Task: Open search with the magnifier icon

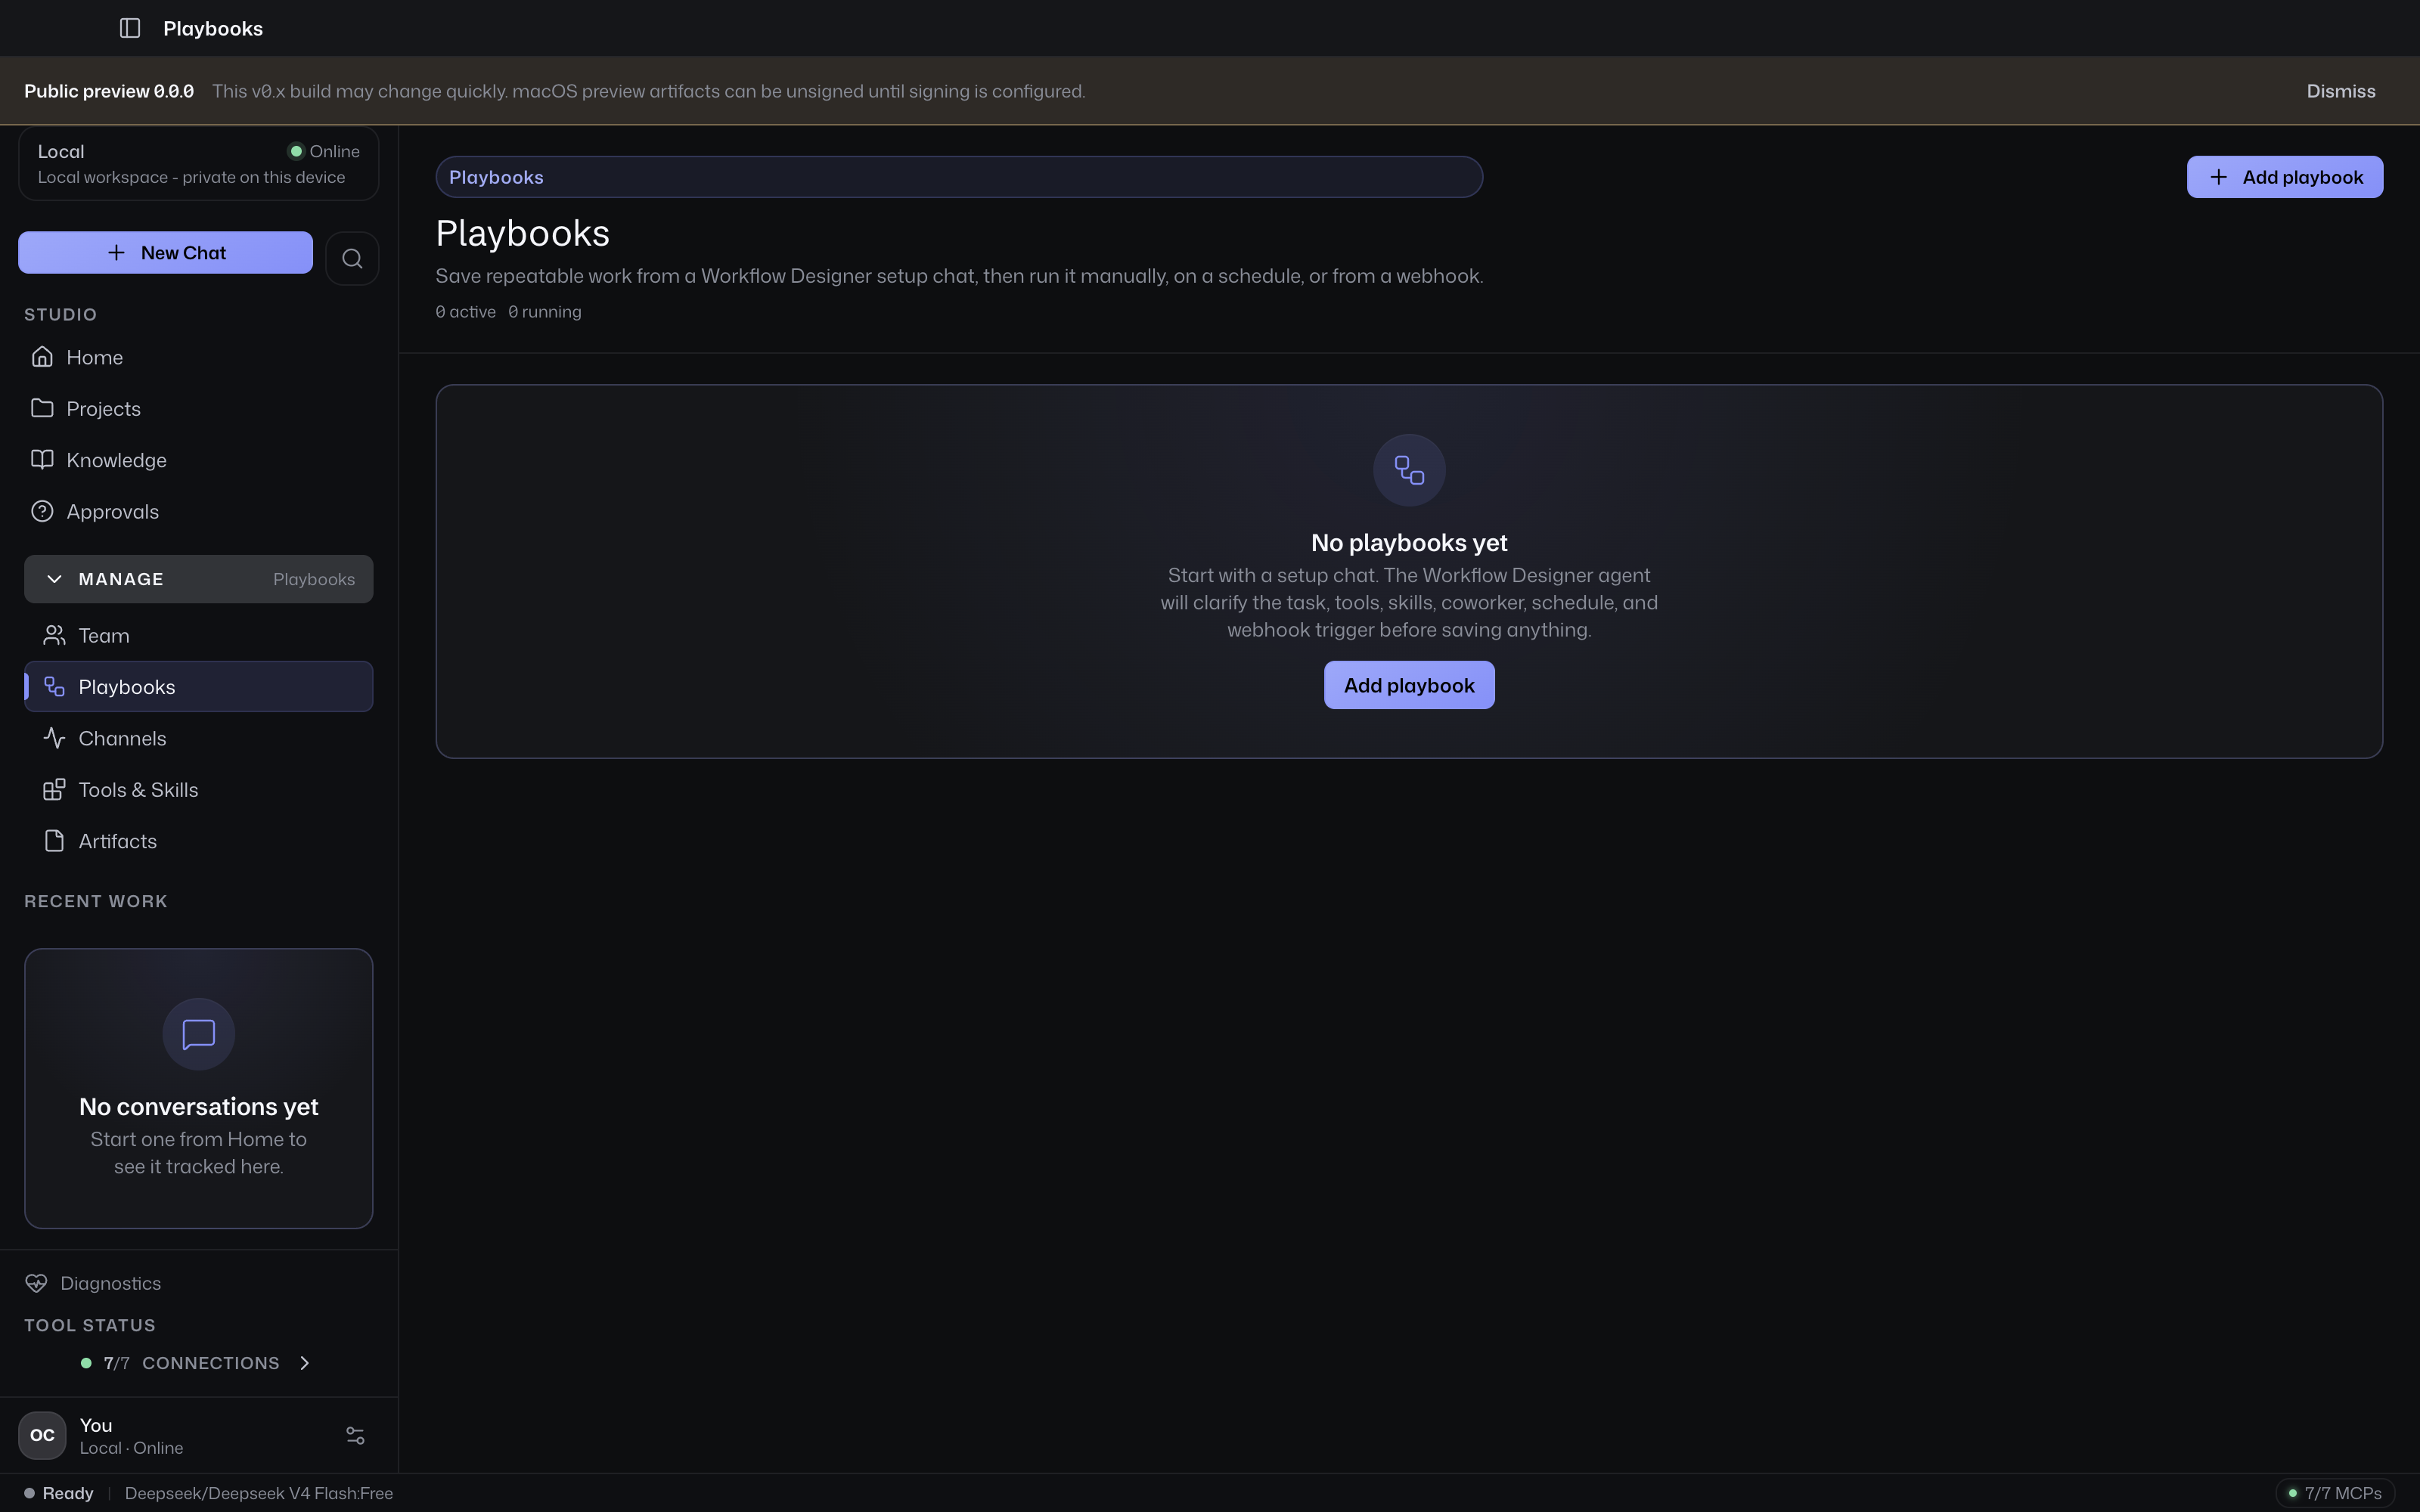Action: [352, 259]
